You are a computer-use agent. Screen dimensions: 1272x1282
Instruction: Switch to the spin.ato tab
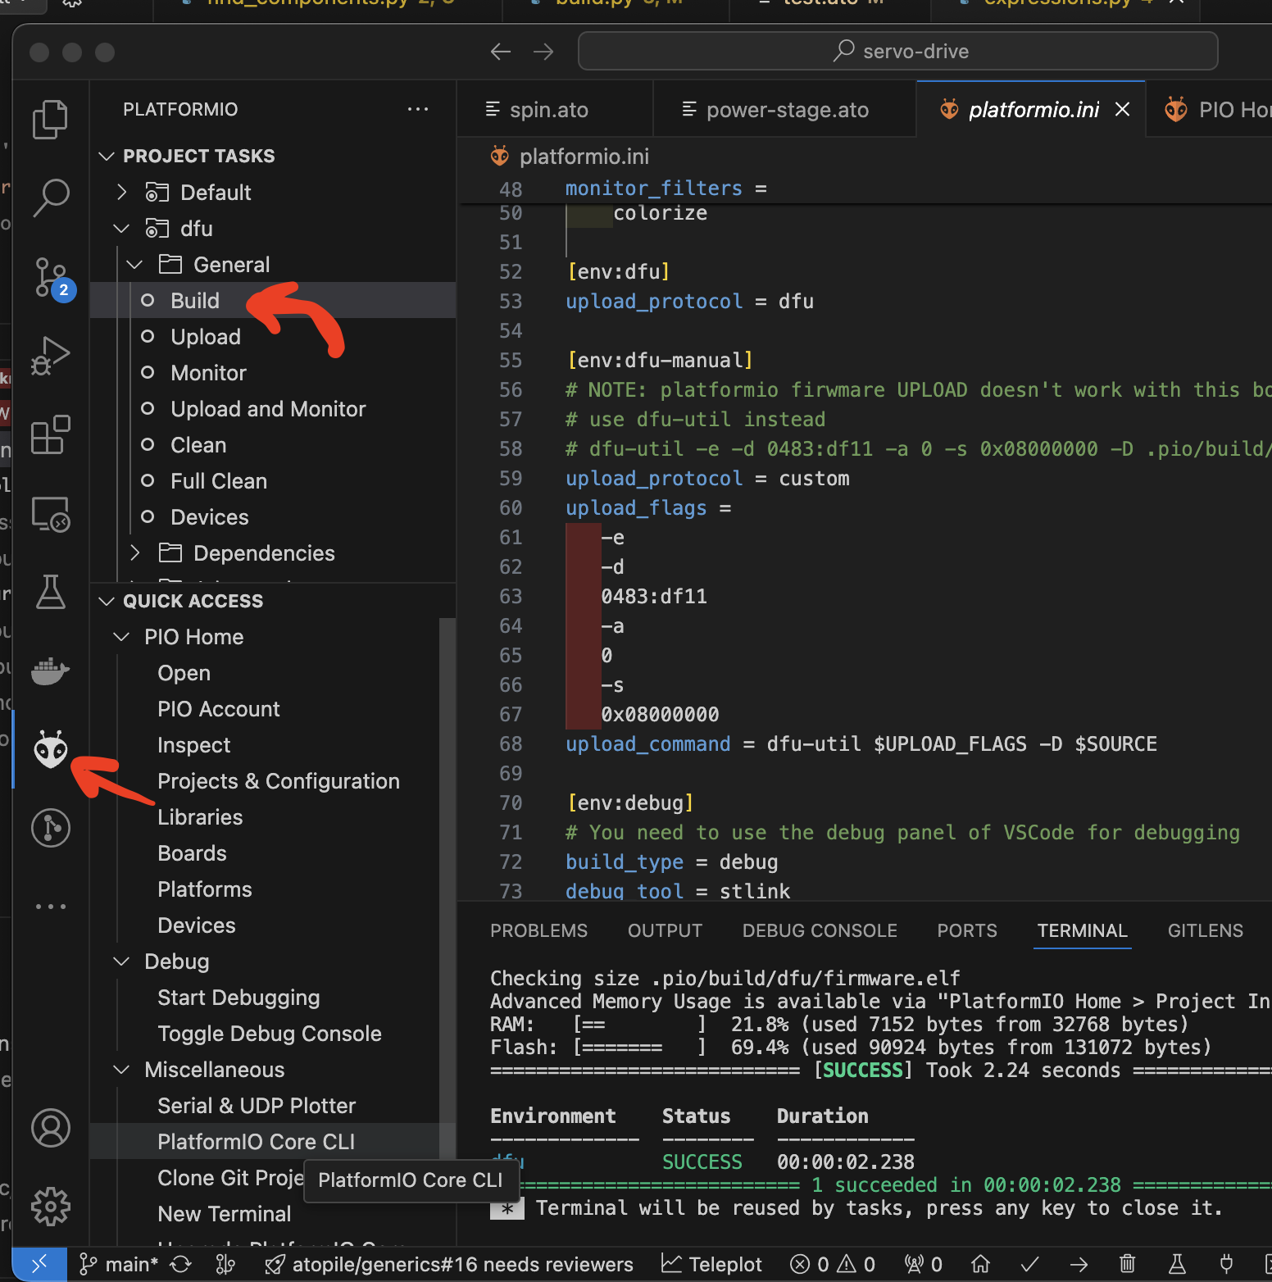(555, 109)
